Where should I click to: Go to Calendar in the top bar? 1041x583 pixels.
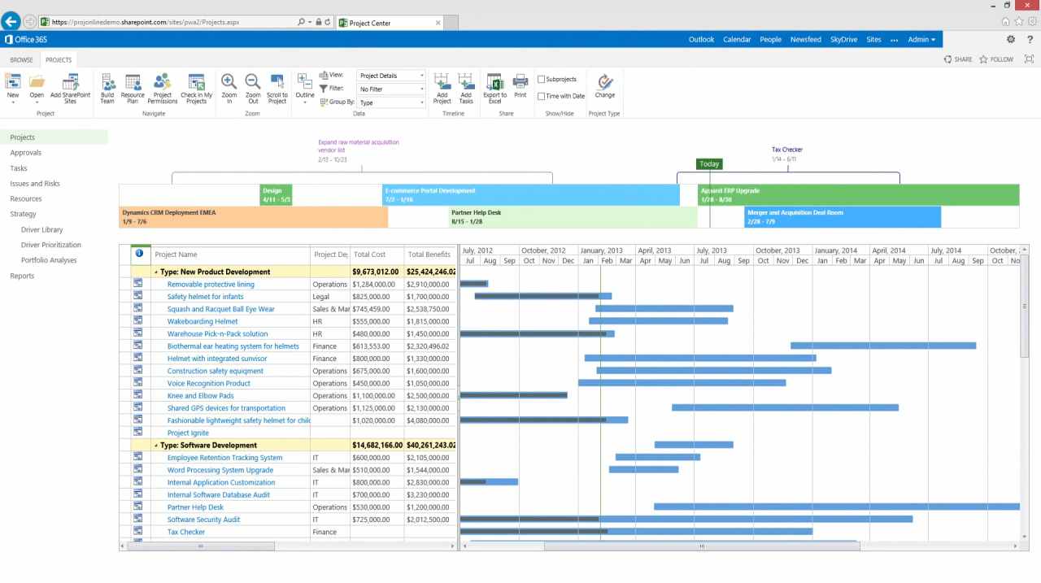(737, 39)
